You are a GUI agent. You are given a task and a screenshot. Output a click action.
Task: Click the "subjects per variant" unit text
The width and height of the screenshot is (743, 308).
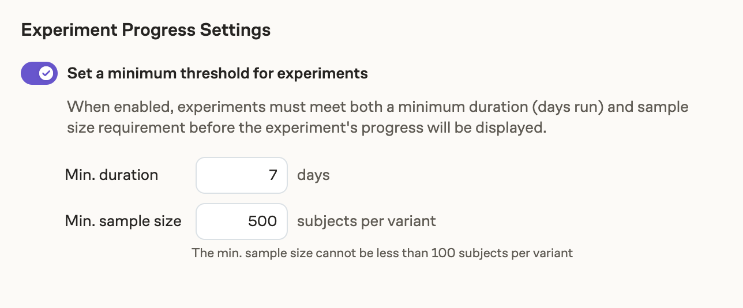pos(366,221)
